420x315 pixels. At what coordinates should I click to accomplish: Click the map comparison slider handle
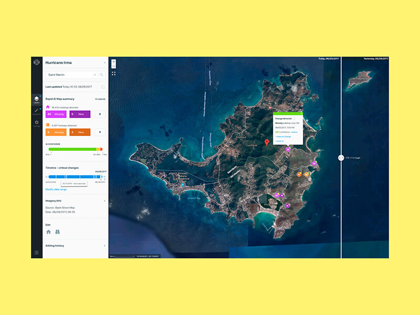pos(341,157)
